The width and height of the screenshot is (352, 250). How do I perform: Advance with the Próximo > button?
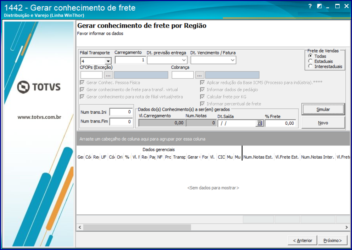pyautogui.click(x=332, y=241)
